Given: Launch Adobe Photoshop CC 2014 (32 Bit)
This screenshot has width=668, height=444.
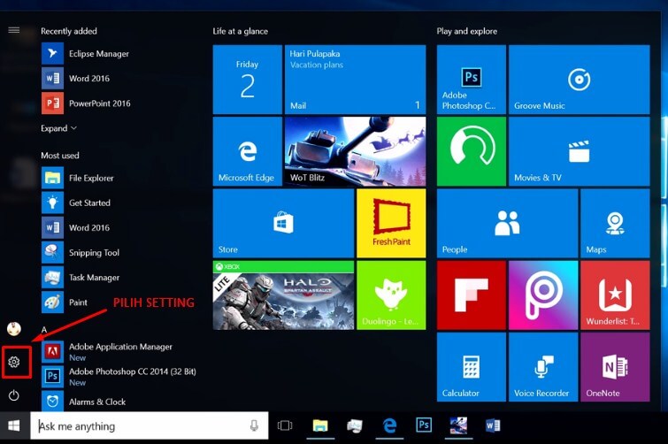Looking at the screenshot, I should click(x=119, y=376).
